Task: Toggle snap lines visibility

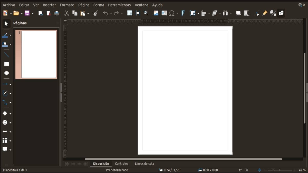Action: [138, 13]
